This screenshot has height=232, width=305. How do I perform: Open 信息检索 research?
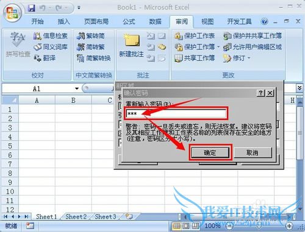click(x=51, y=36)
